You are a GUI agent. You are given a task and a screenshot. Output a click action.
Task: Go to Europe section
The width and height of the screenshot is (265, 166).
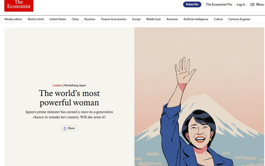point(136,19)
